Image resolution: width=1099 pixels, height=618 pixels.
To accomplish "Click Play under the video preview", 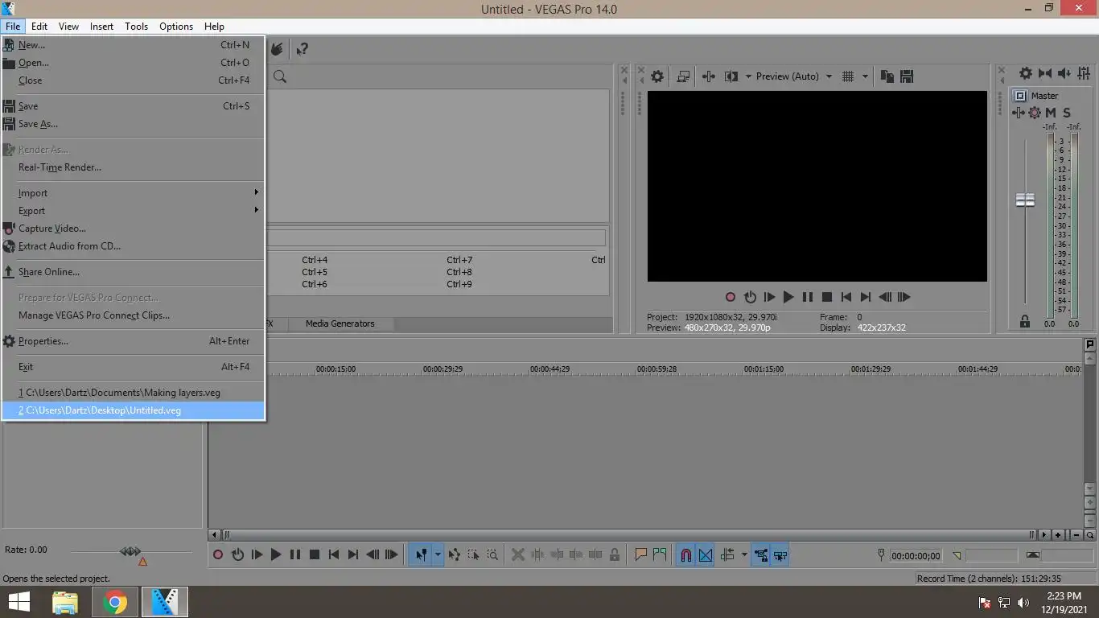I will coord(788,297).
